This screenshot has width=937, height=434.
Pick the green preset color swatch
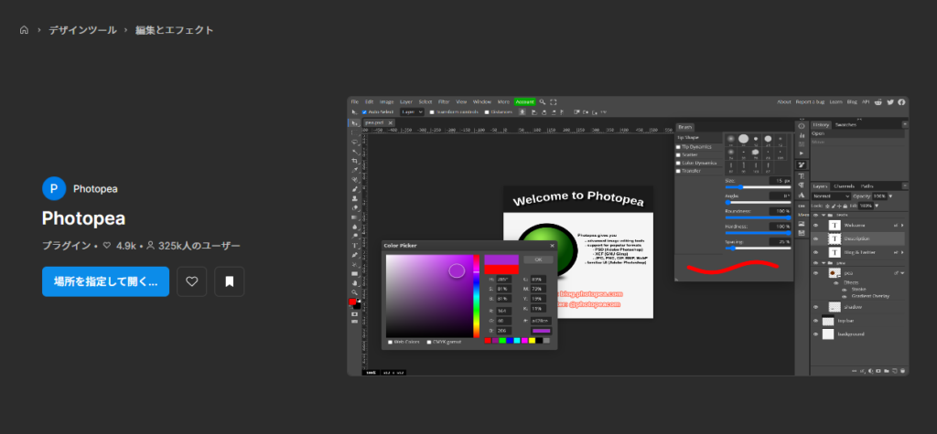pyautogui.click(x=502, y=340)
